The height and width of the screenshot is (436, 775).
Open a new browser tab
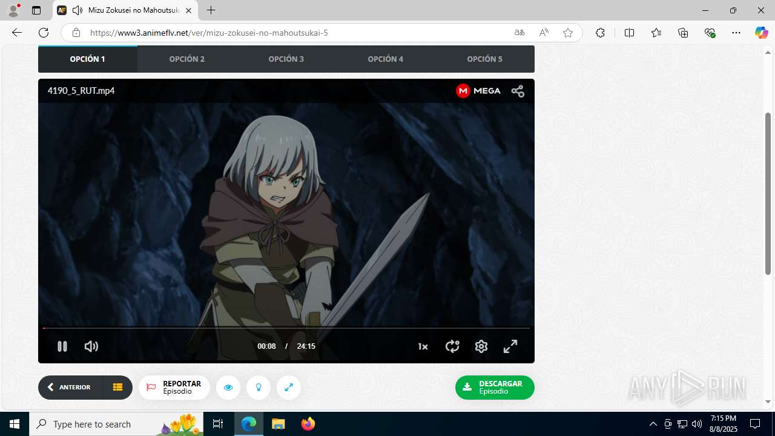[211, 10]
